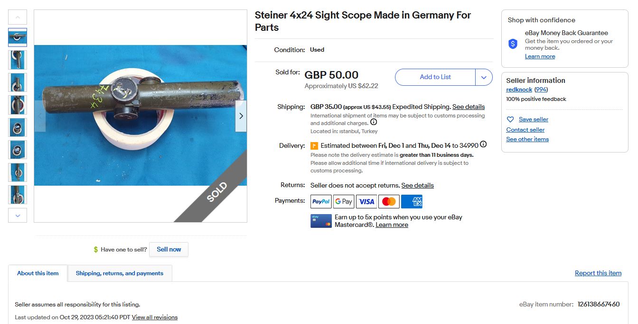Click the Add to List button

tap(435, 77)
